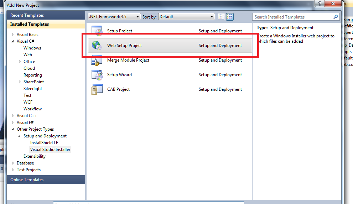Select the Reporting tree item
Image resolution: width=353 pixels, height=204 pixels.
pyautogui.click(x=33, y=75)
